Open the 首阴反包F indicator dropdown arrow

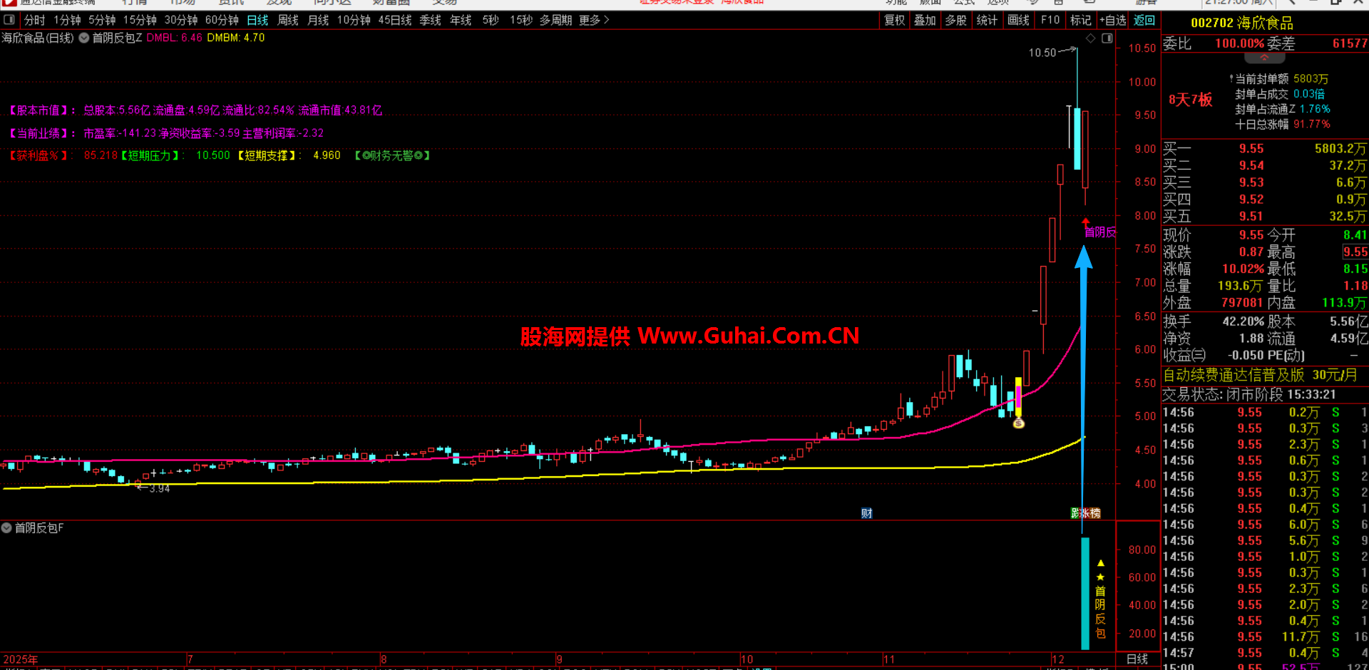pos(6,528)
